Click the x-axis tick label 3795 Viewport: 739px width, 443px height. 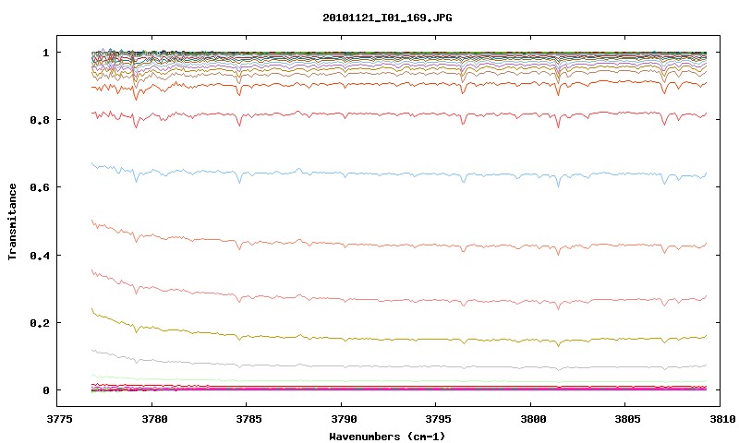click(438, 418)
